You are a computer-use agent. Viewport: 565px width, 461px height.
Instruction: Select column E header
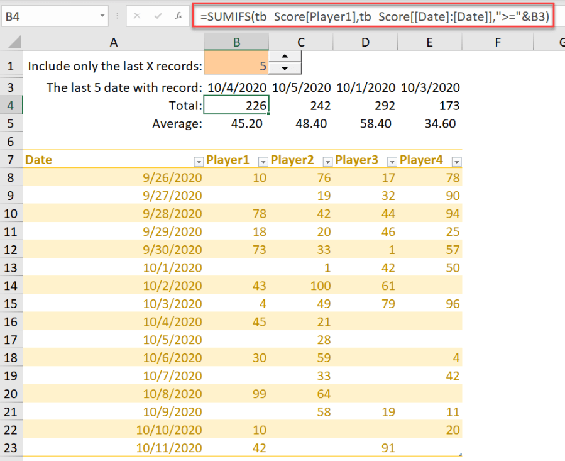[x=429, y=42]
